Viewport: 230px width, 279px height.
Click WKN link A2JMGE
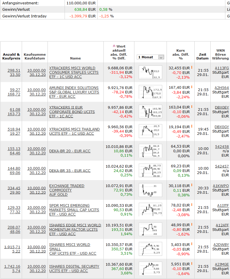222,264
